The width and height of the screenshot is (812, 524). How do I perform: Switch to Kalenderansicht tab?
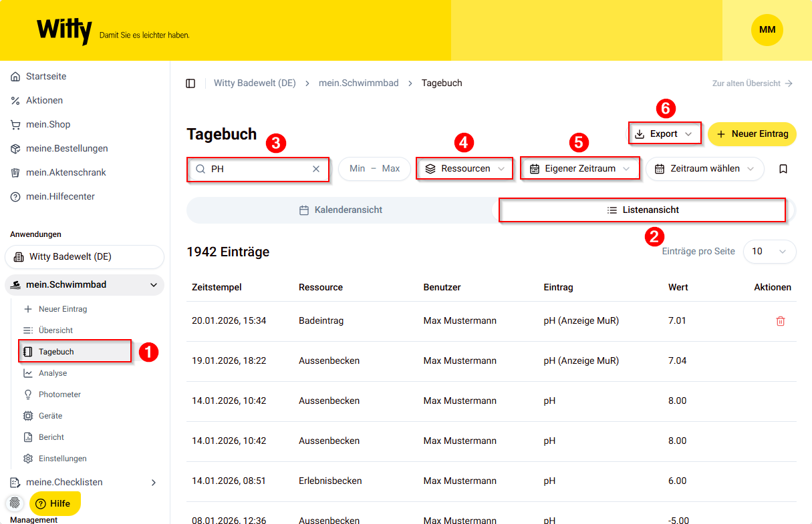click(x=340, y=210)
